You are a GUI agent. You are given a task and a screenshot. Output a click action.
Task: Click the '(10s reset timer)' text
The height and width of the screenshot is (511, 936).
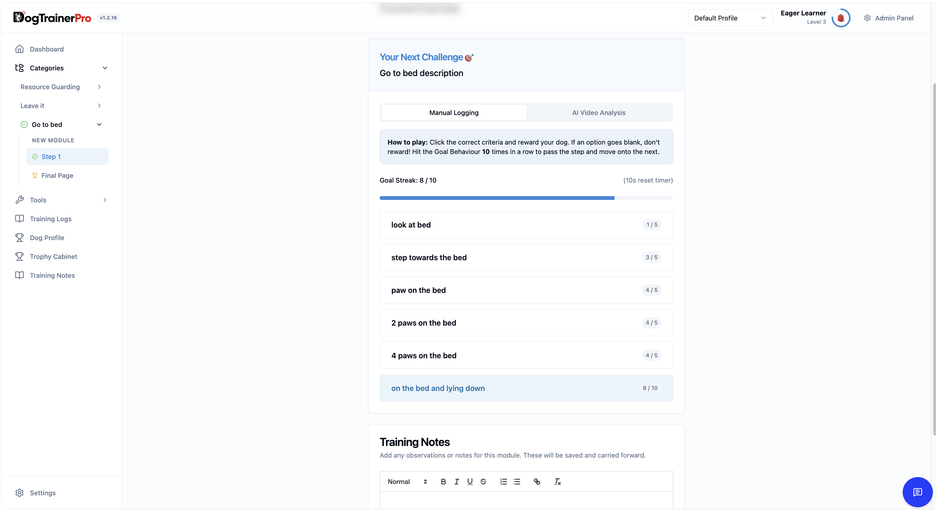pos(648,180)
